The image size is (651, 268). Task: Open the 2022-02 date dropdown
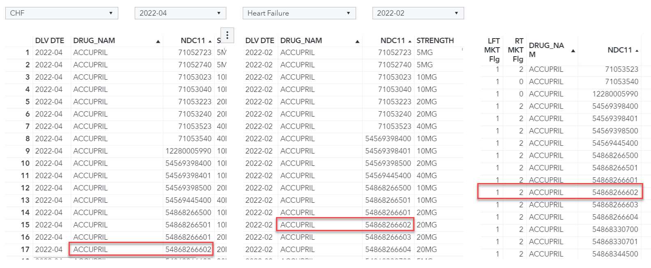click(x=418, y=13)
